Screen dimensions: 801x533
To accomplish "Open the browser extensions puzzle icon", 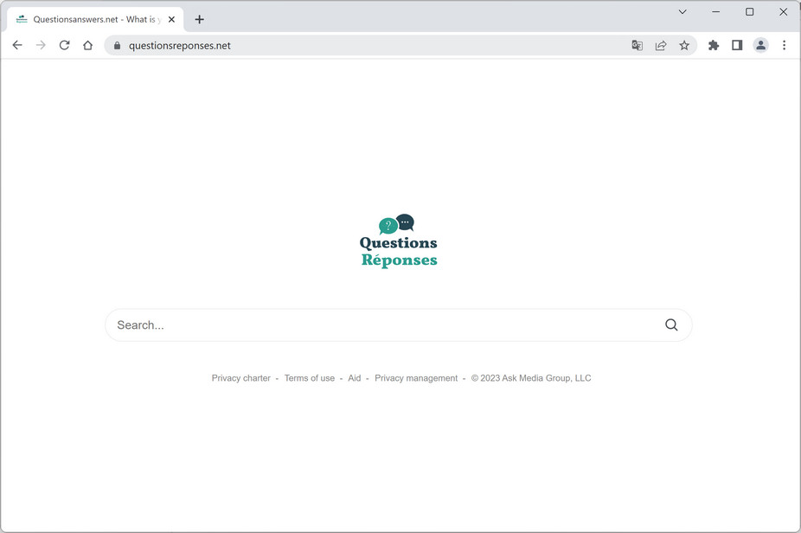I will [x=713, y=45].
